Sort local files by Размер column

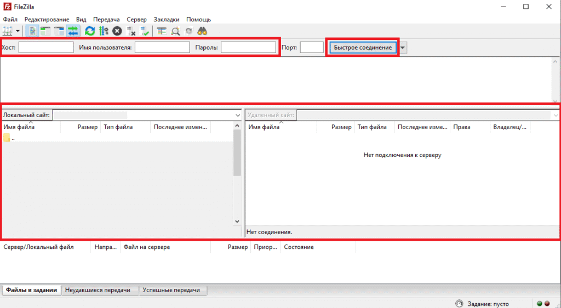pos(80,127)
